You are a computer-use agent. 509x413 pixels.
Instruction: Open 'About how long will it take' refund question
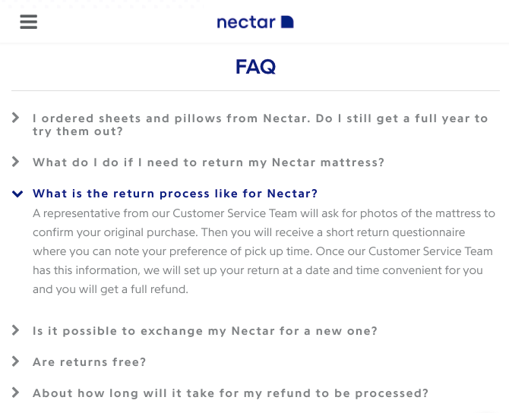[230, 393]
